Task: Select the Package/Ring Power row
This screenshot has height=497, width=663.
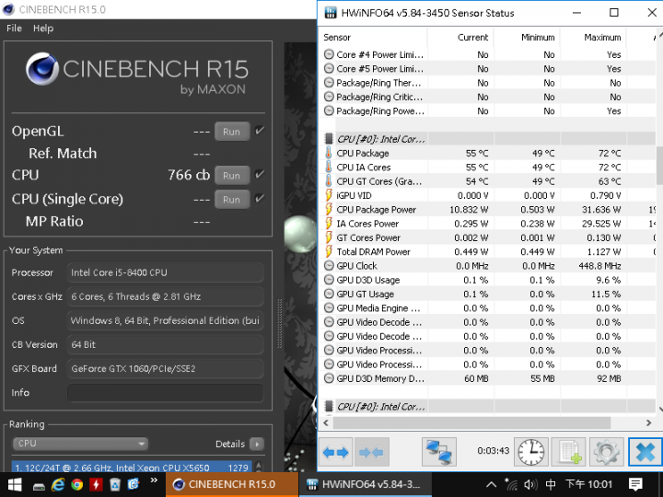Action: pos(488,110)
